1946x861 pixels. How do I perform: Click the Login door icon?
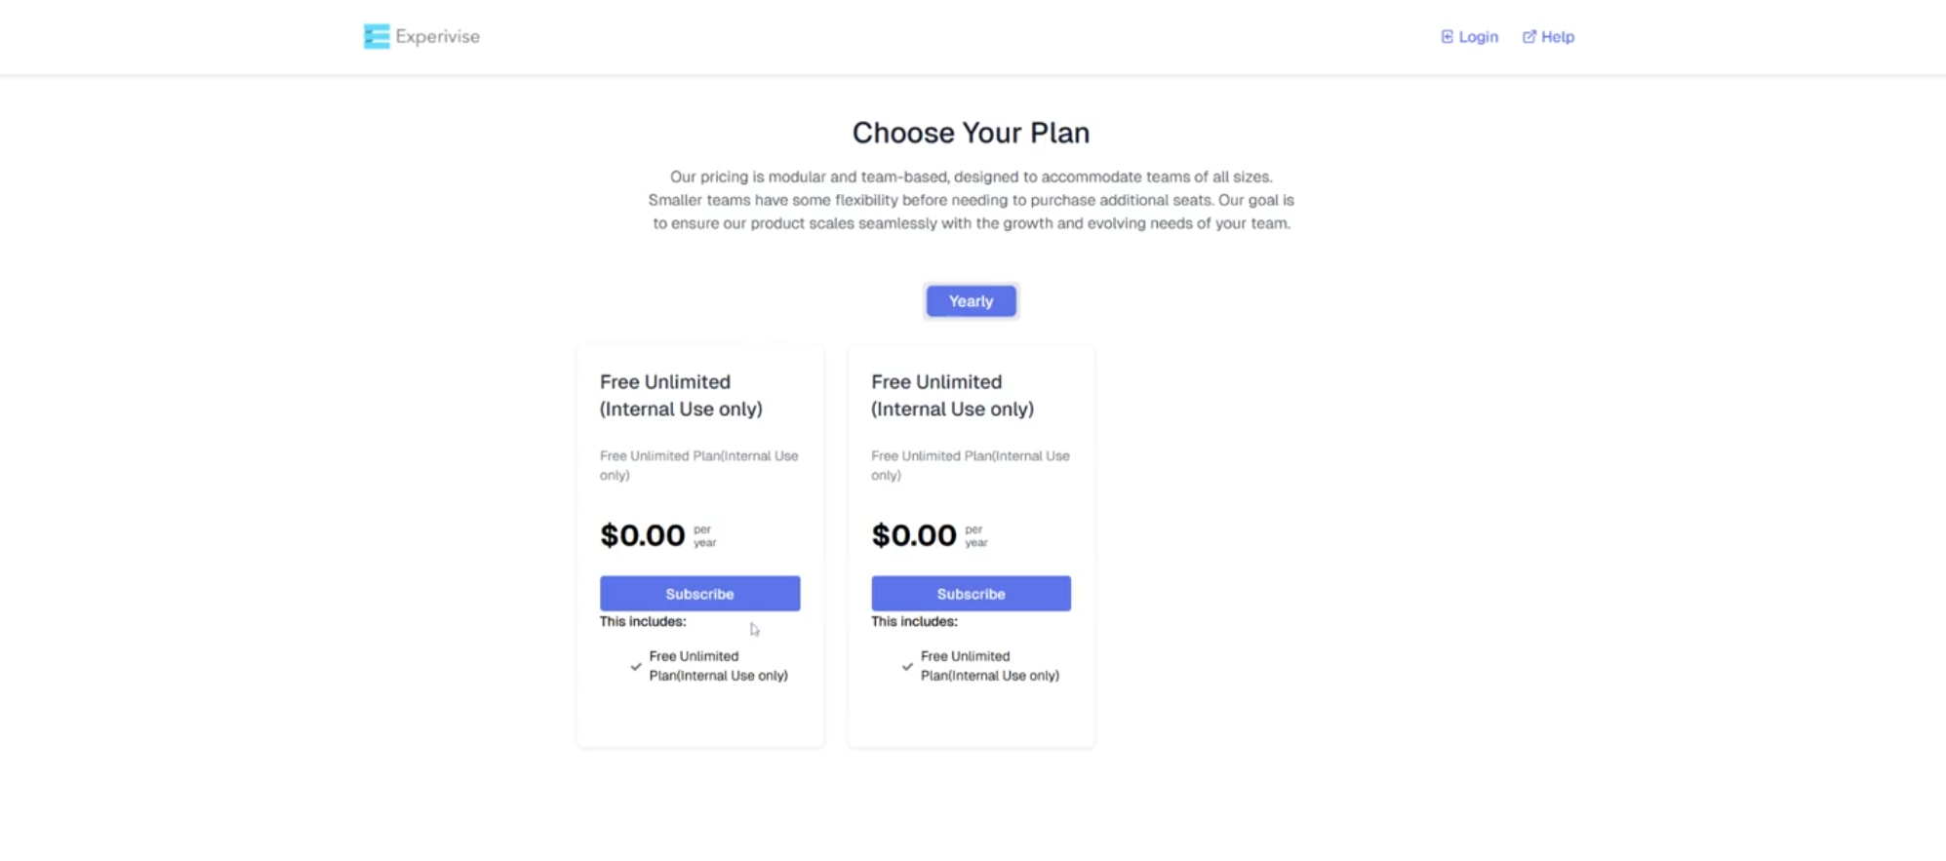[x=1447, y=37]
